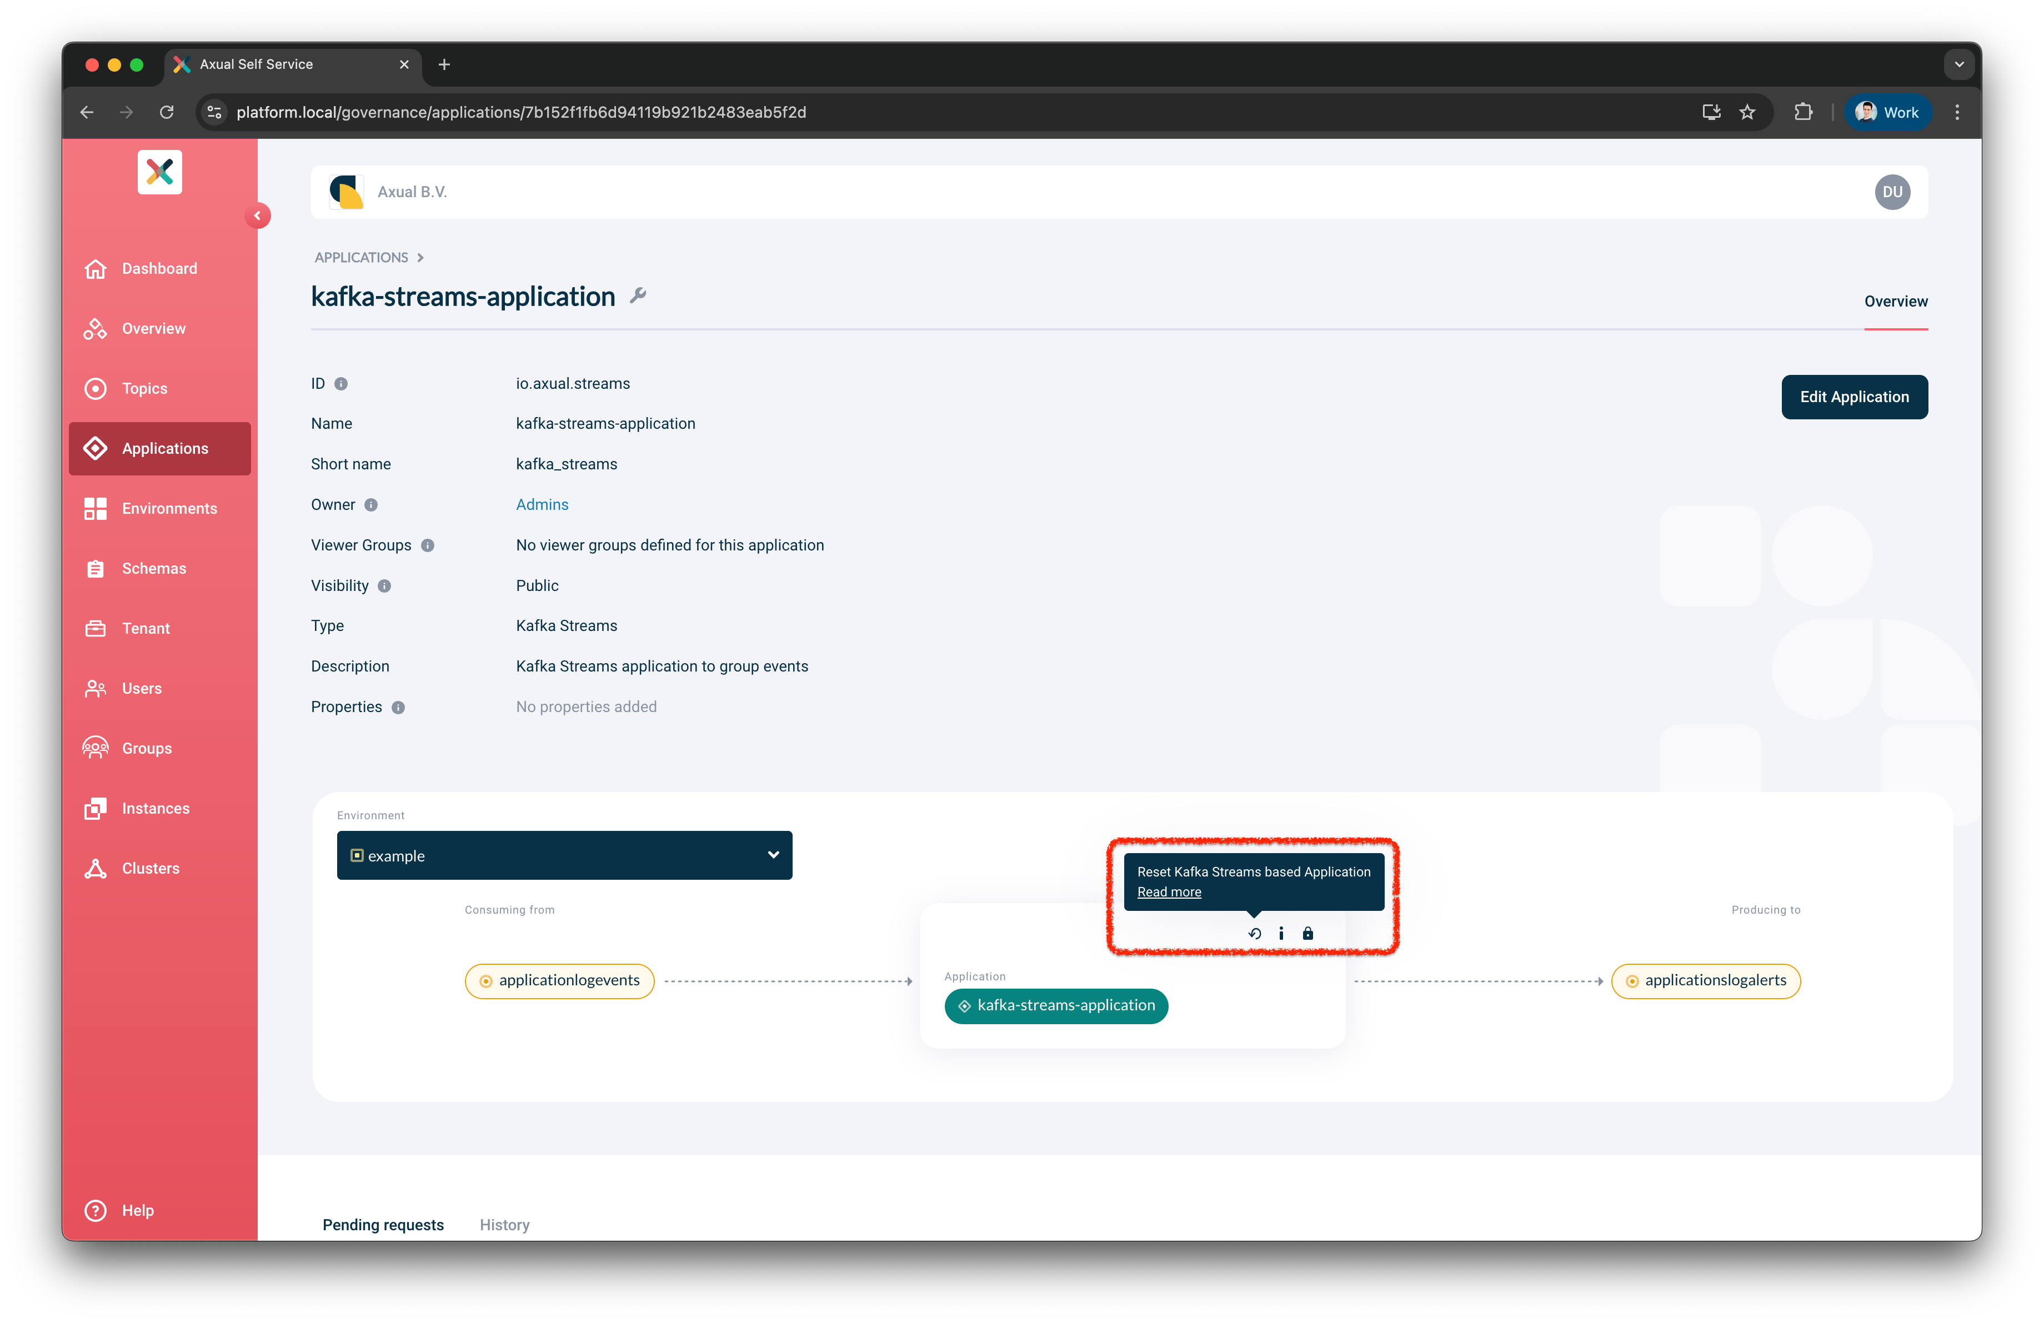The height and width of the screenshot is (1323, 2044).
Task: Open the Read more link in the tooltip
Action: click(1168, 892)
